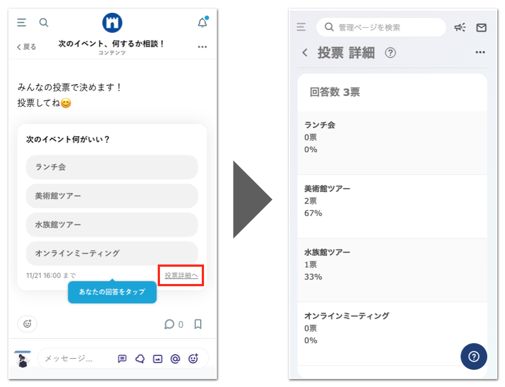This screenshot has width=505, height=387.
Task: Click the notification bell in the top header
Action: (201, 22)
